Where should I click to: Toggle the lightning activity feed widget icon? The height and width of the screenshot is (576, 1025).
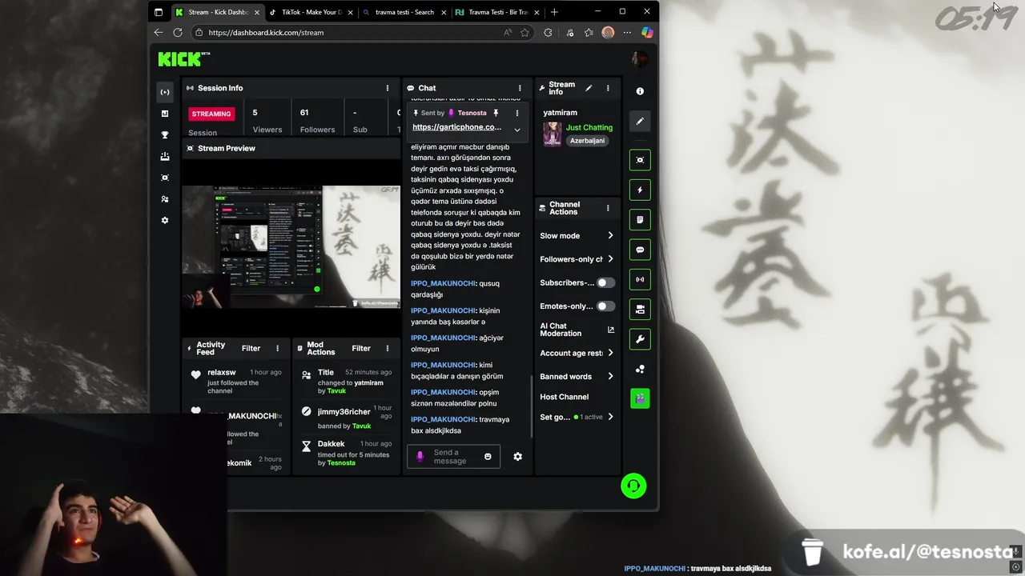click(640, 190)
